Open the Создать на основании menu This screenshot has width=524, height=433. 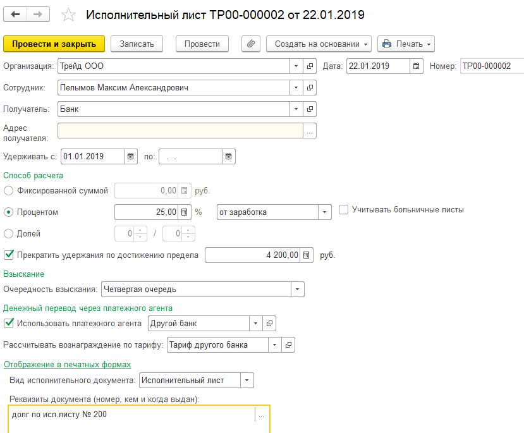click(x=319, y=44)
